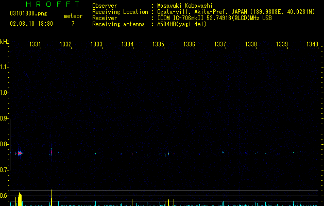Screen dimensions: 324x206
Task: Click the meteor echo just after 1335
Action: (168, 153)
